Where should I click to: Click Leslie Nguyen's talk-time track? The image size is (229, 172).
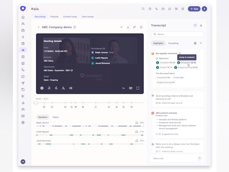click(x=90, y=135)
